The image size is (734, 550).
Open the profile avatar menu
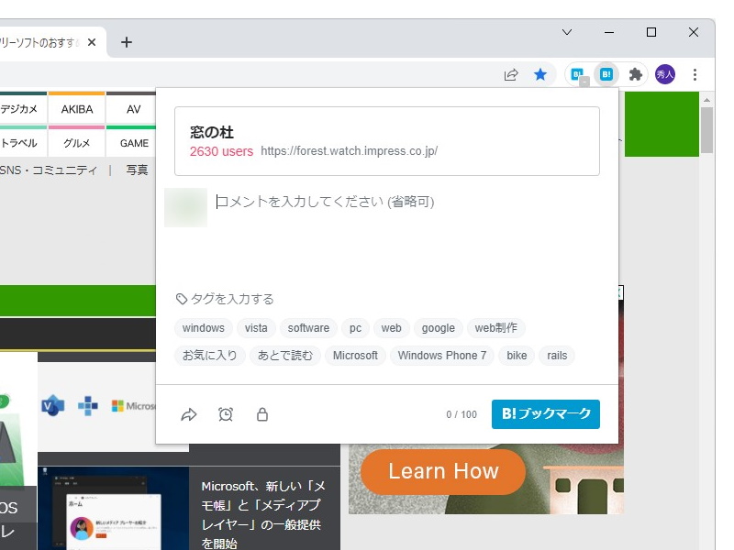665,74
